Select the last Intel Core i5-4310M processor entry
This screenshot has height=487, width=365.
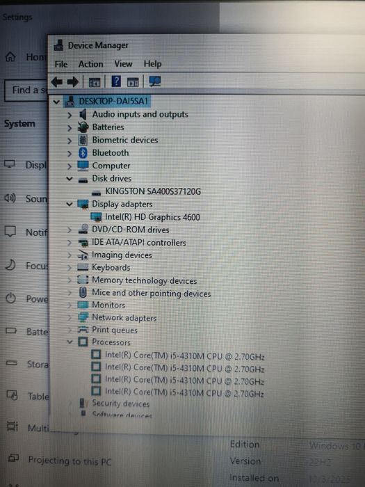click(x=184, y=393)
